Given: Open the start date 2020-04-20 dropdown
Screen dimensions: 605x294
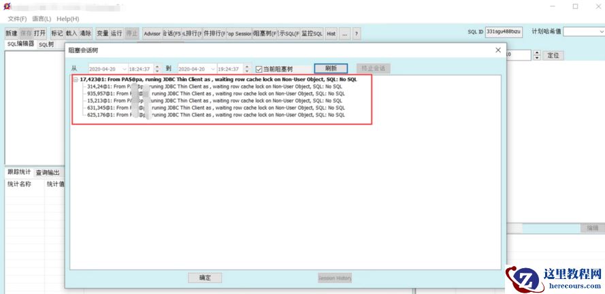Looking at the screenshot, I should pyautogui.click(x=123, y=69).
